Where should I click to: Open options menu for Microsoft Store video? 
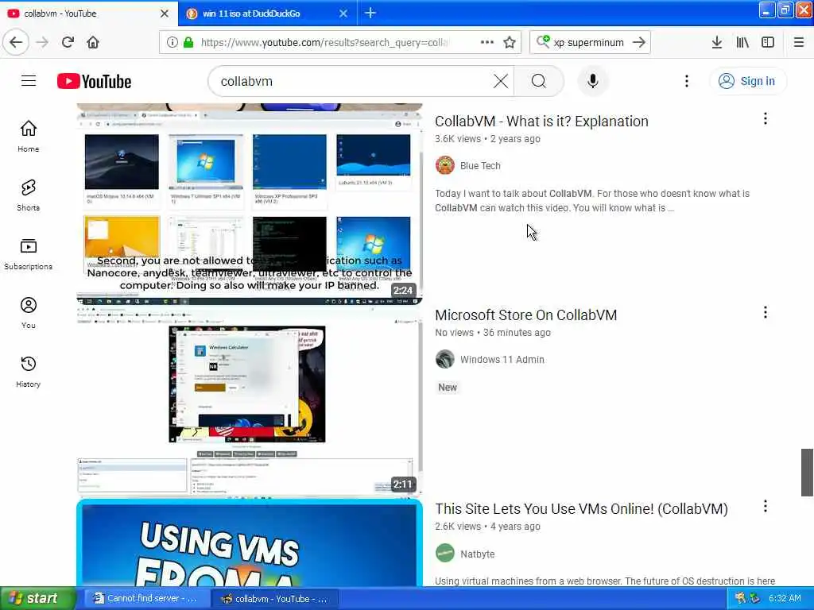(766, 312)
